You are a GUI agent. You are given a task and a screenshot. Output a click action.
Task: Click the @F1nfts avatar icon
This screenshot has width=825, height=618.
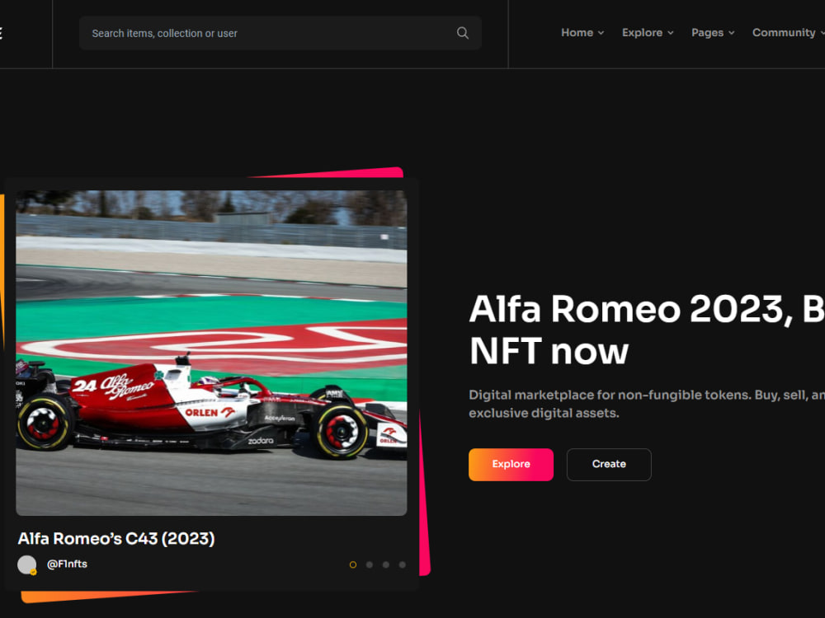[x=27, y=564]
